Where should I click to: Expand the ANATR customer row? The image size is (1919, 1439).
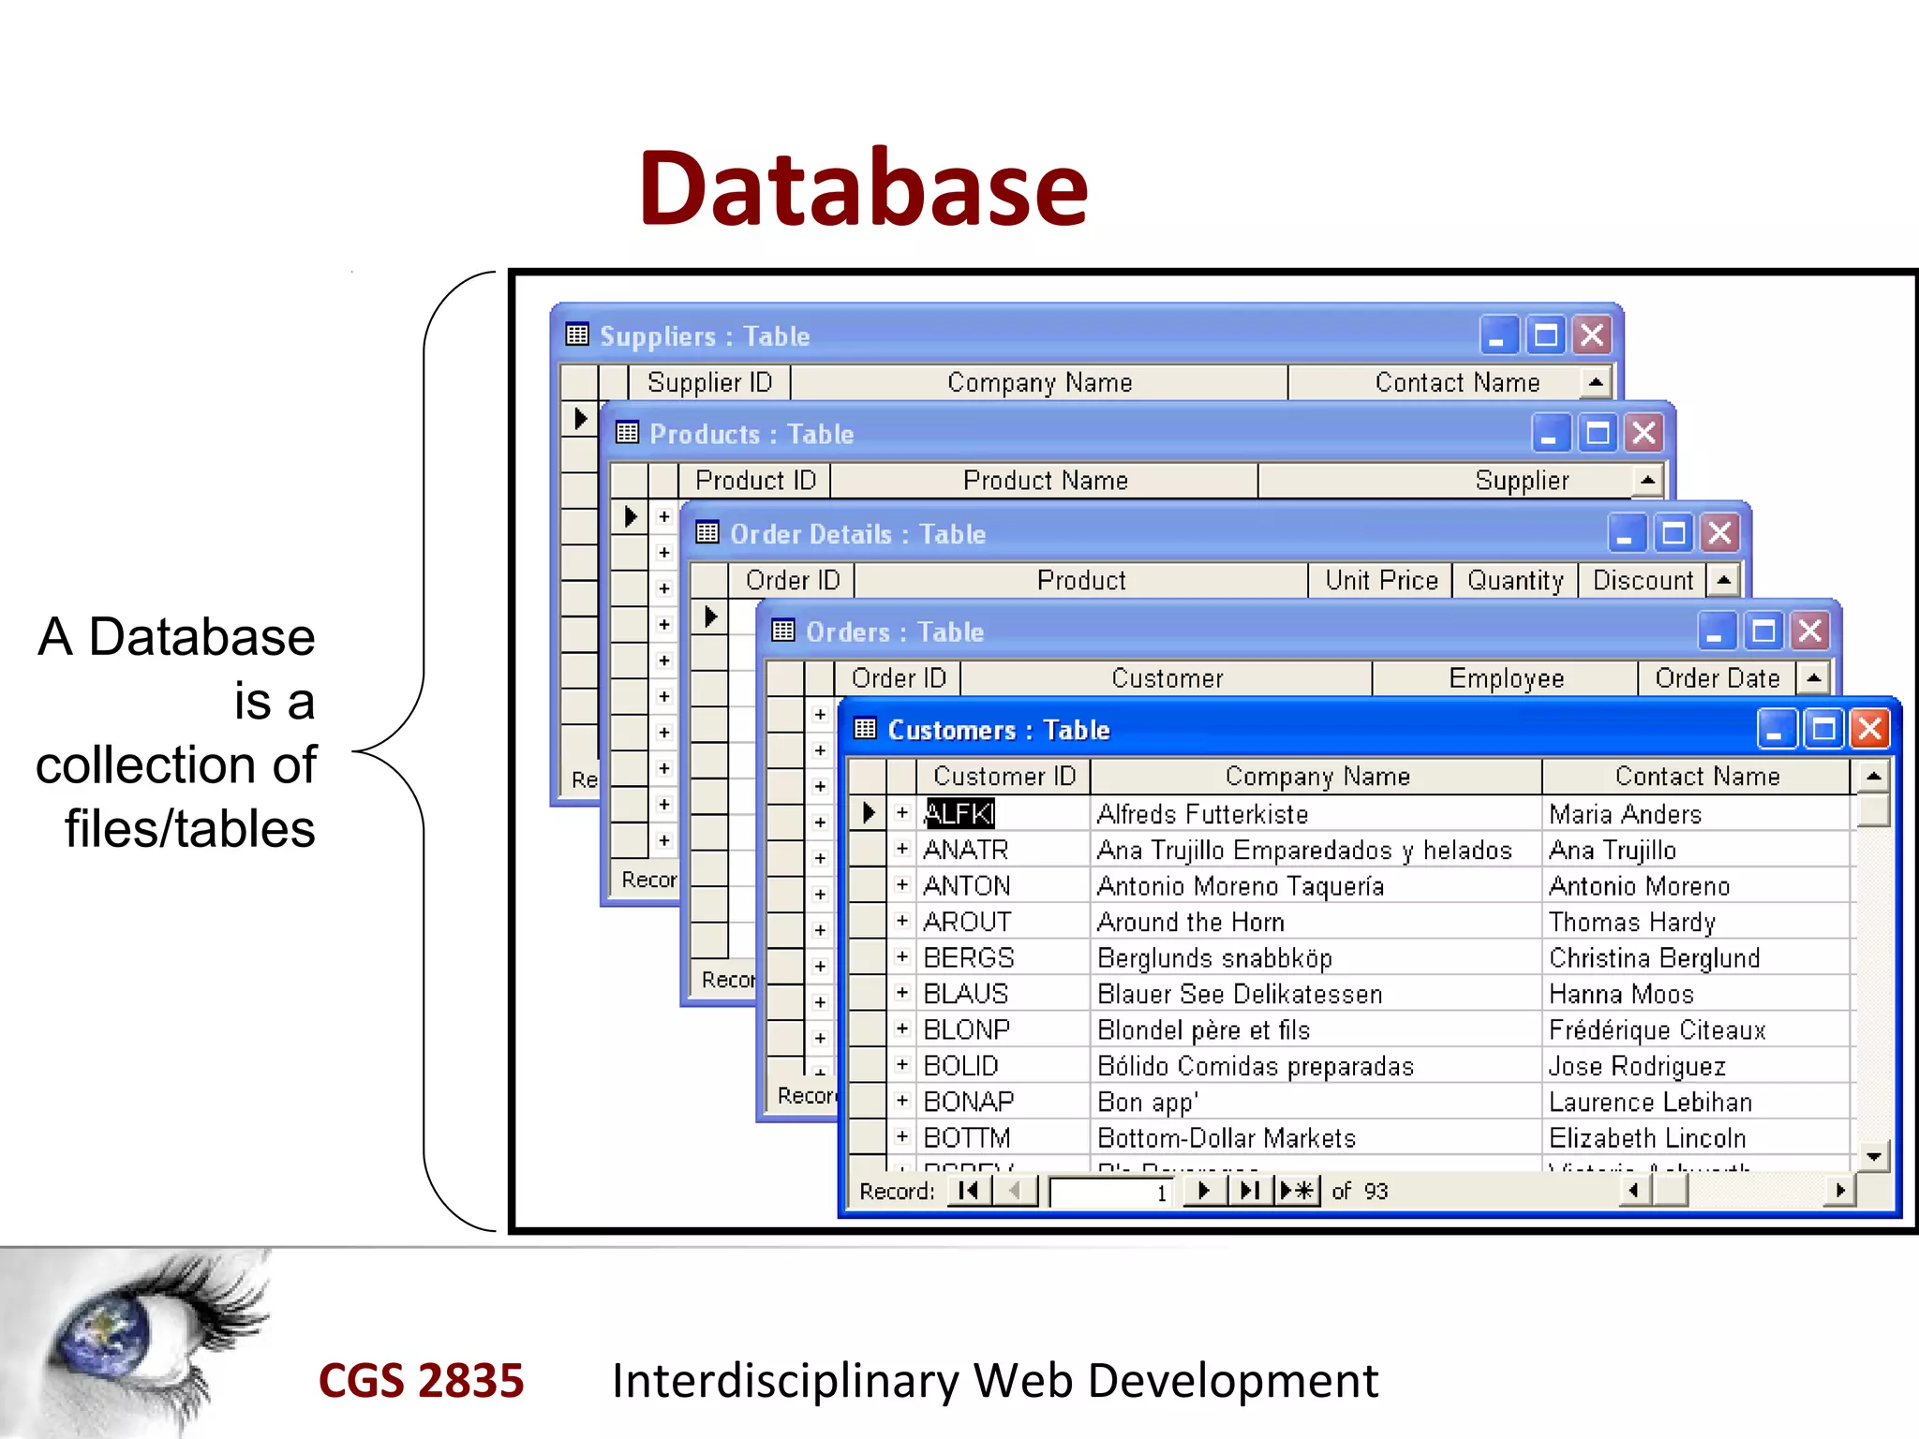click(902, 849)
